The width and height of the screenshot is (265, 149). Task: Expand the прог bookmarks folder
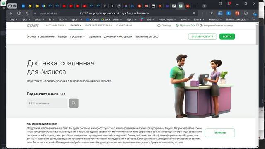tap(26, 19)
